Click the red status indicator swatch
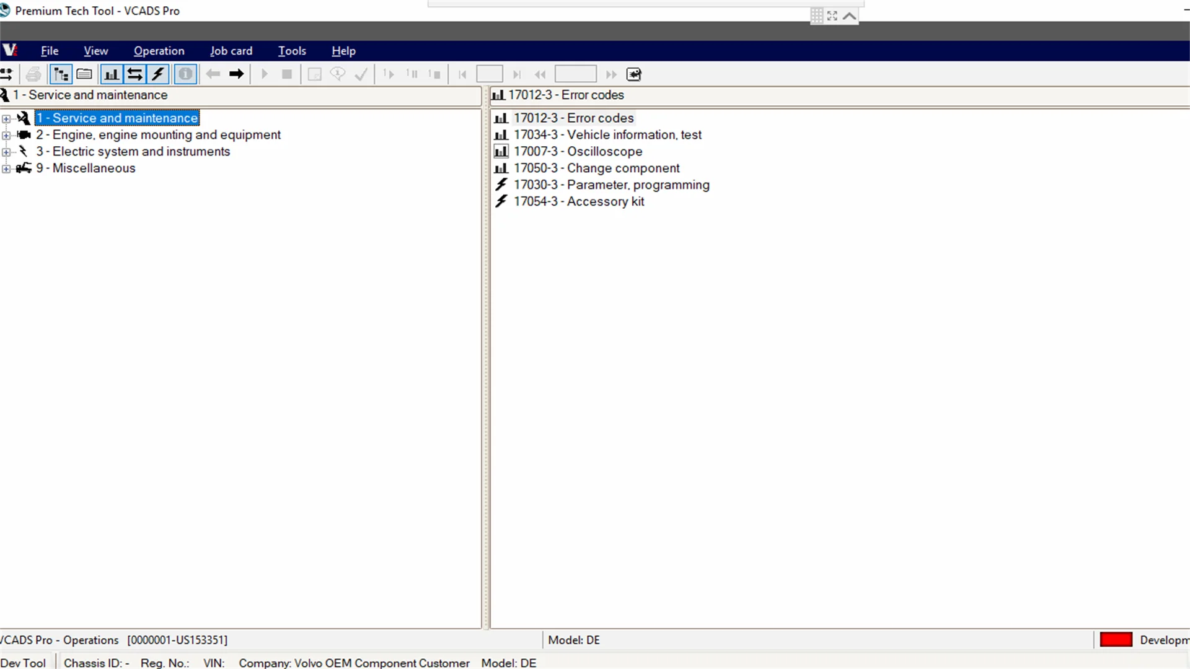Image resolution: width=1190 pixels, height=669 pixels. click(x=1116, y=640)
